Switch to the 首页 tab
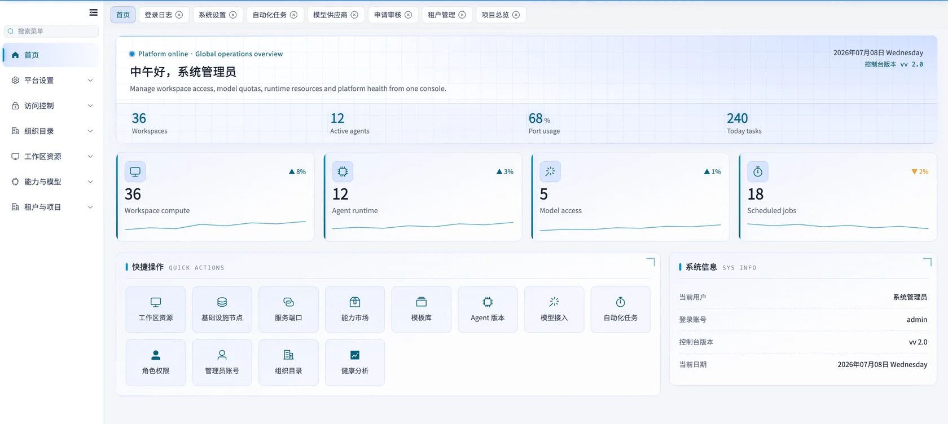The width and height of the screenshot is (948, 424). pyautogui.click(x=123, y=15)
